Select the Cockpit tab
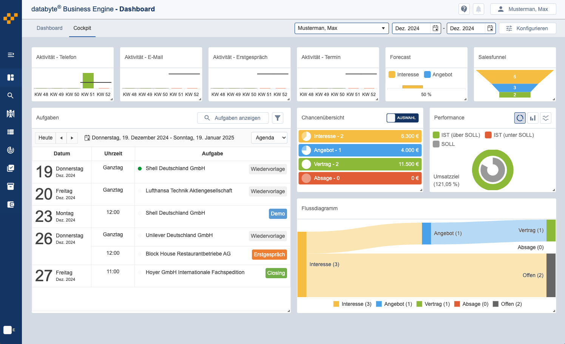 [82, 28]
